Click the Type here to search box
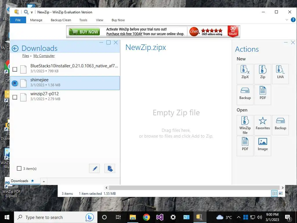 click(x=55, y=217)
